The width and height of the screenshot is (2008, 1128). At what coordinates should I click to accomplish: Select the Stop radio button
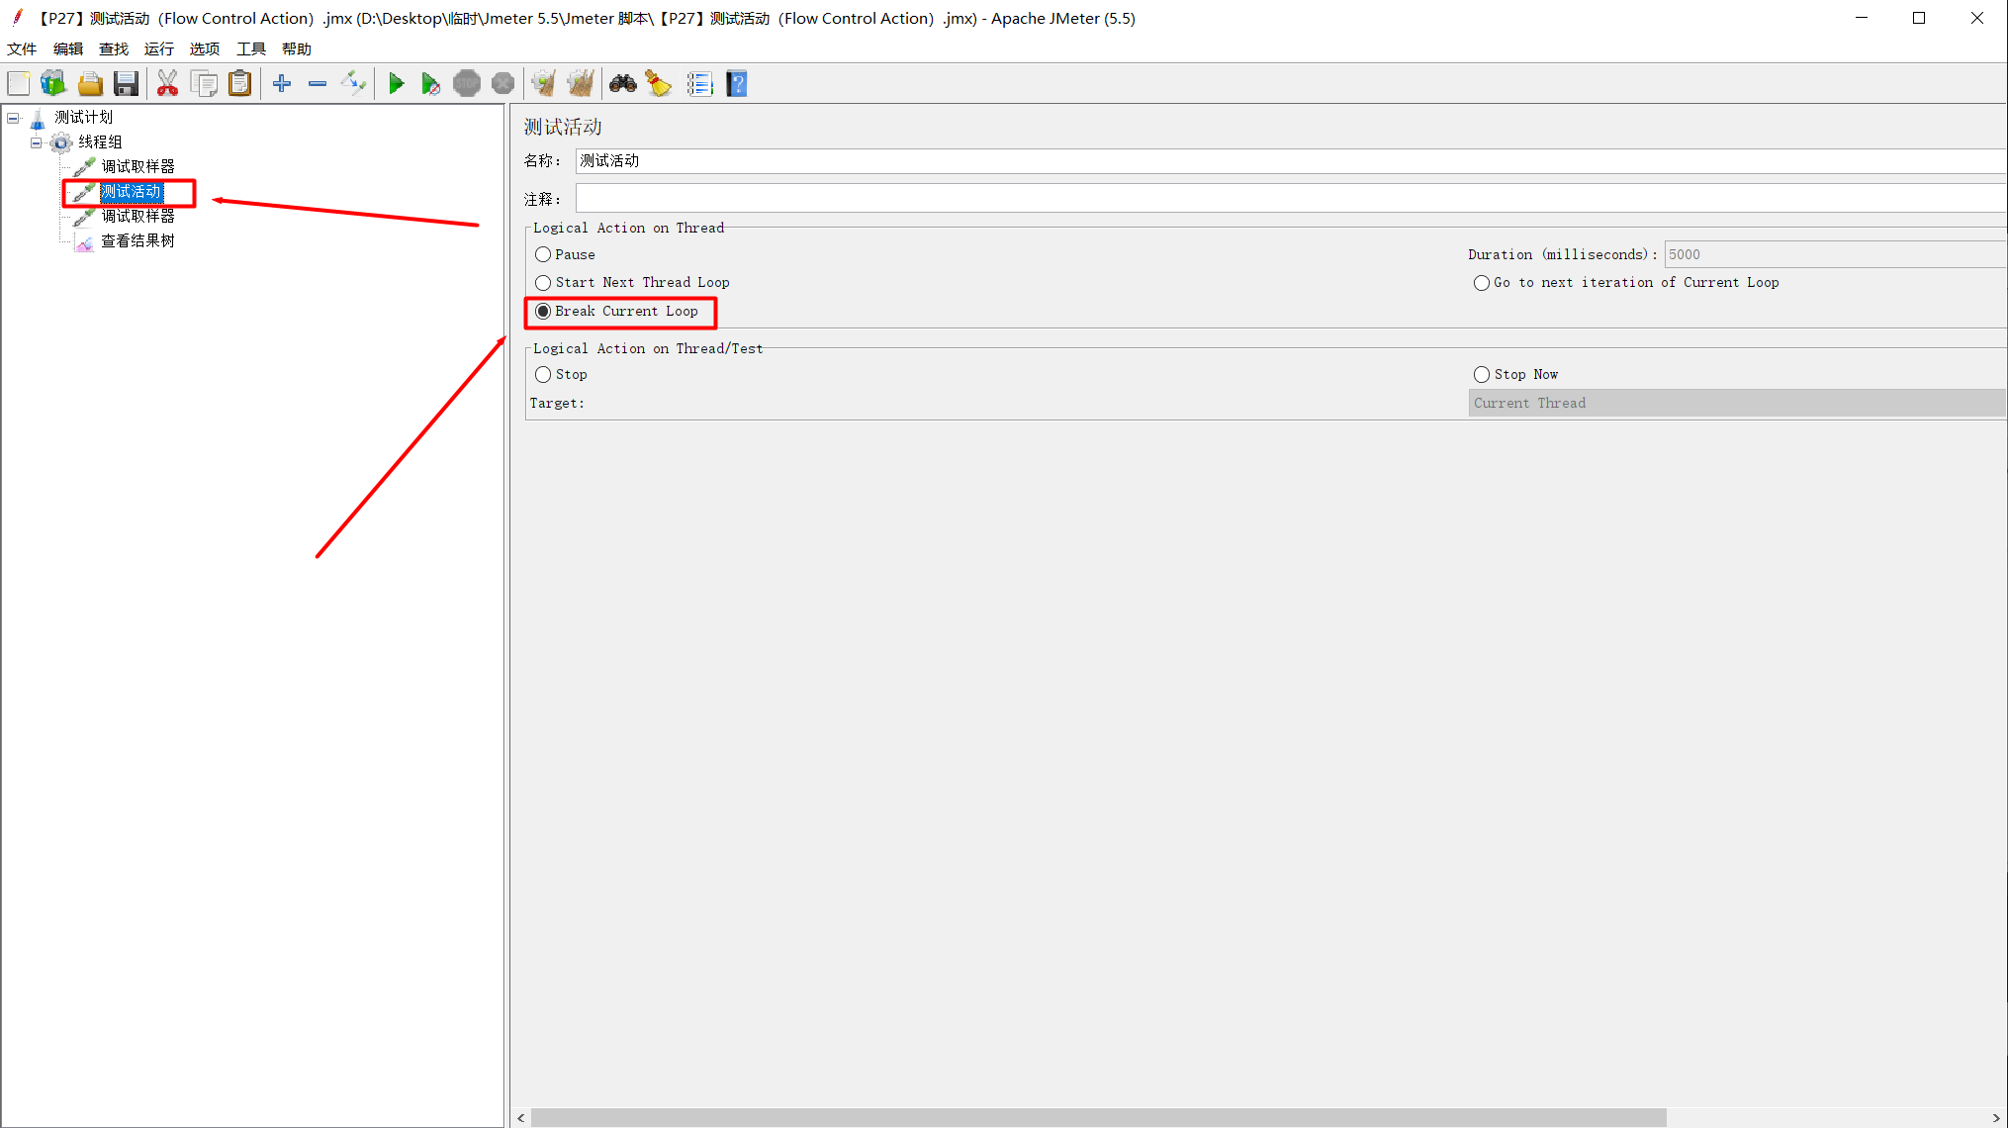coord(543,375)
